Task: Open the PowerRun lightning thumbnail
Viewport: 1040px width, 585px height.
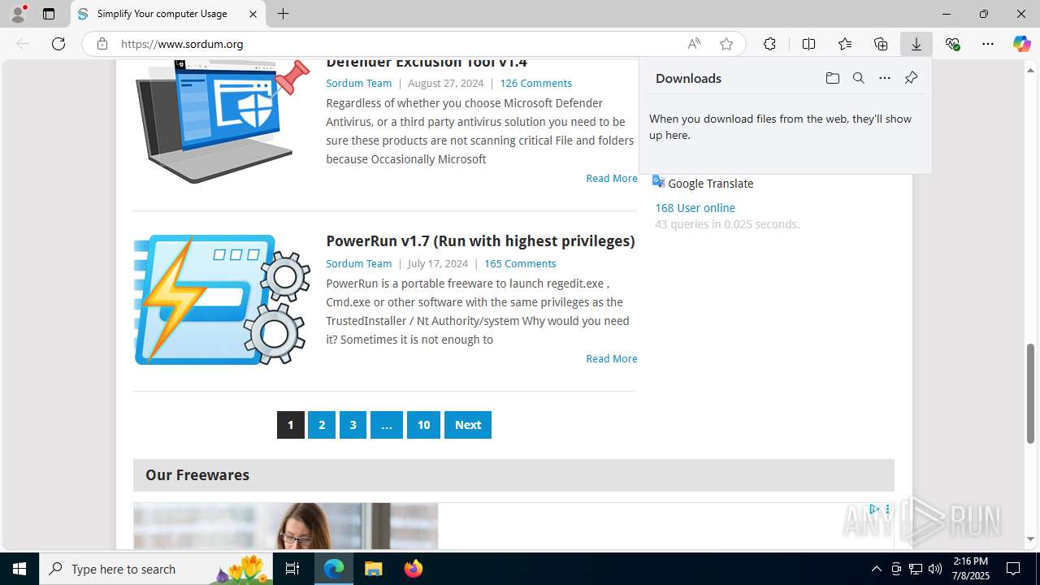Action: (221, 300)
